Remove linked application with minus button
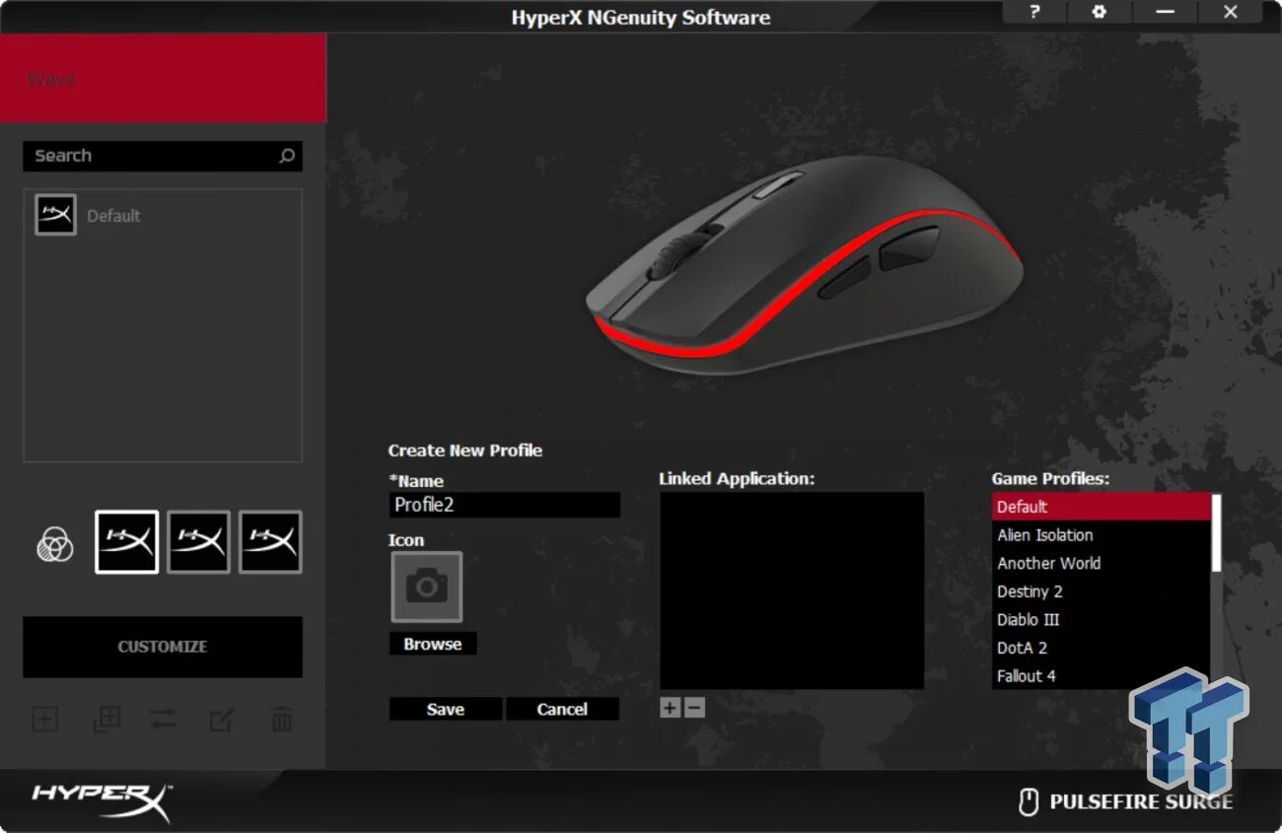 pyautogui.click(x=694, y=707)
